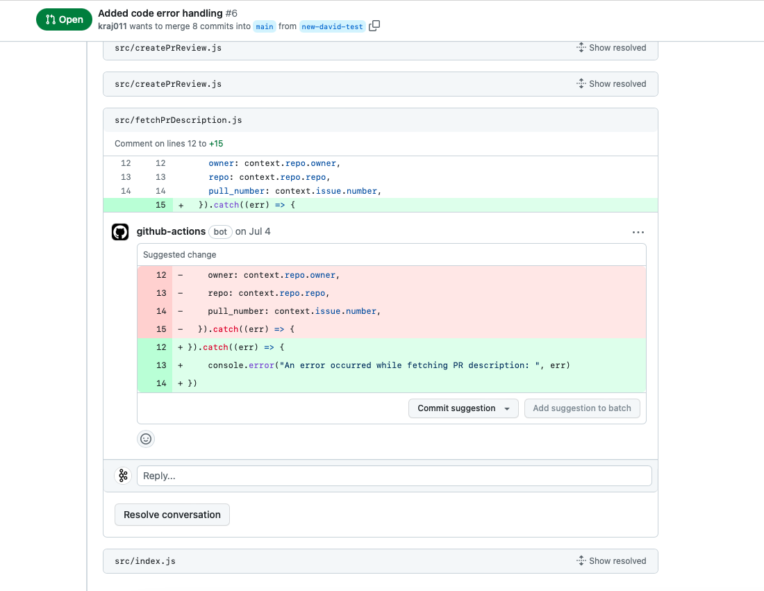Open the emoji reaction picker below the suggestion
The height and width of the screenshot is (591, 764).
146,439
